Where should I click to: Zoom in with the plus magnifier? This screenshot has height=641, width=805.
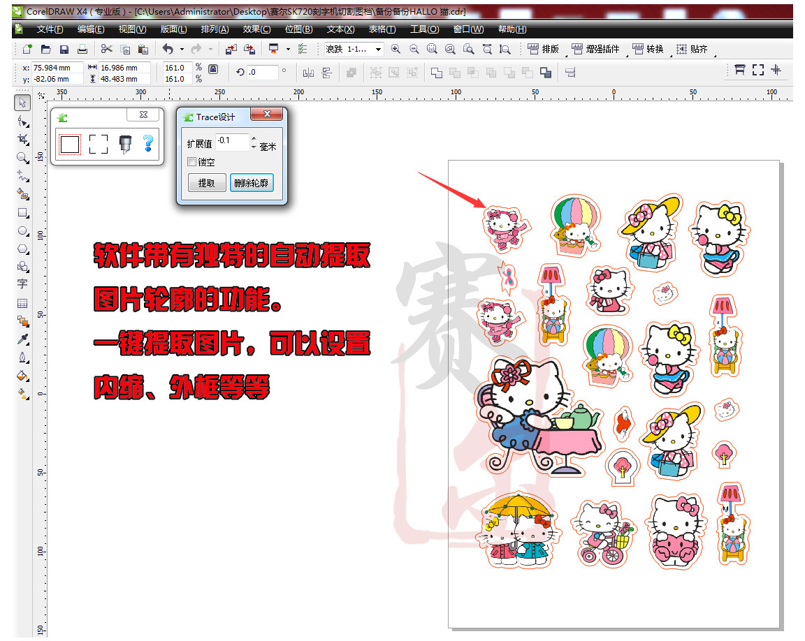[396, 49]
